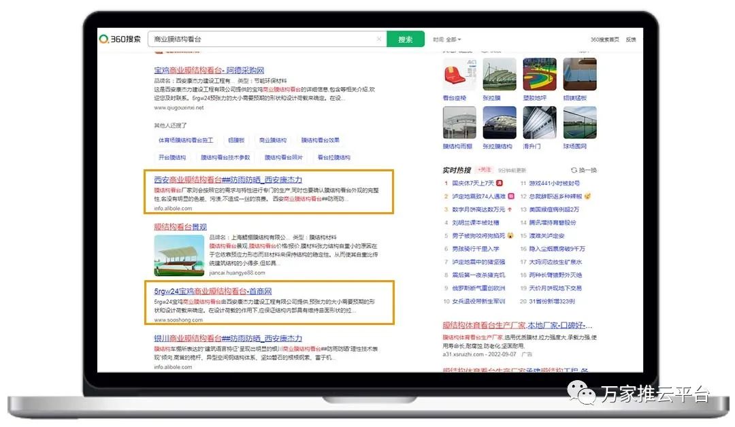Click the 反馈 feedback link
735x427 pixels.
coord(631,39)
